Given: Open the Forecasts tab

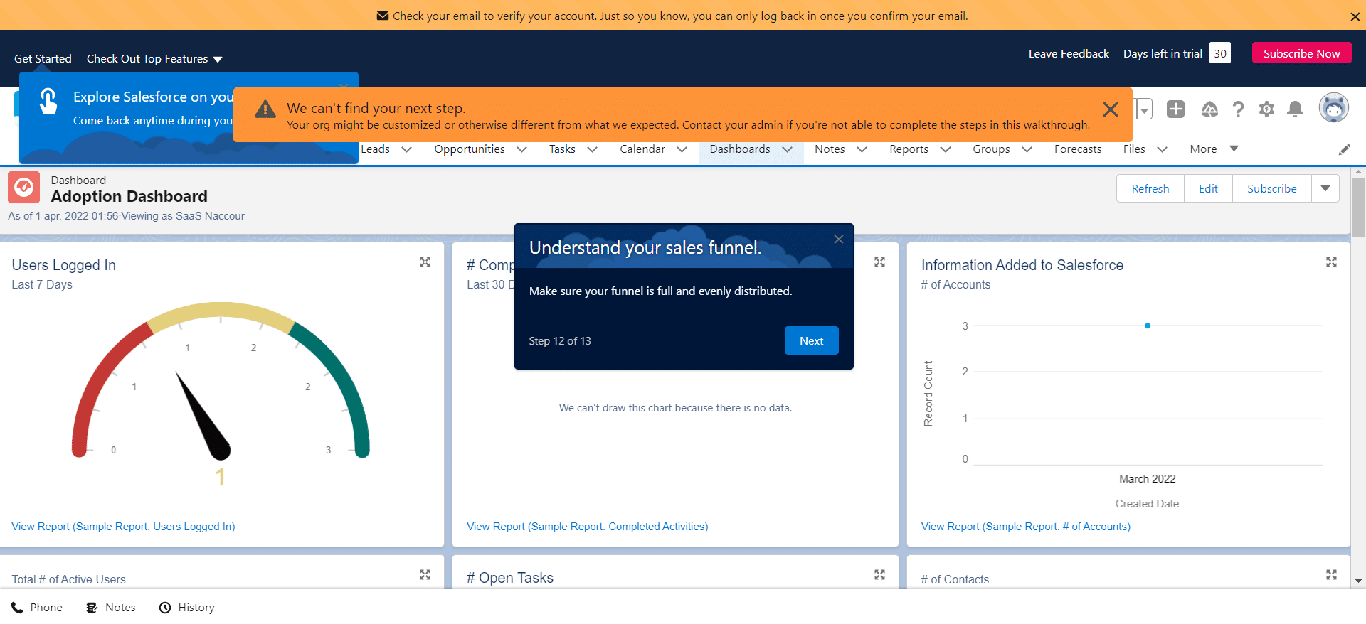Looking at the screenshot, I should 1078,149.
